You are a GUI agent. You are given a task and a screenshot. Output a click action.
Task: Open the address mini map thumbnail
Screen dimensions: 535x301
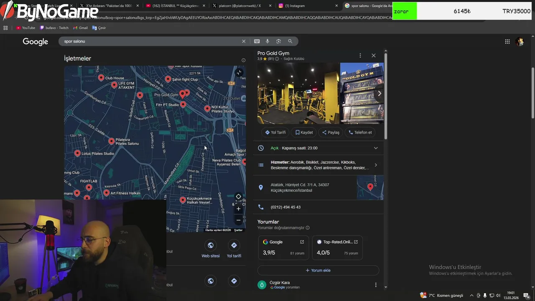coord(370,188)
